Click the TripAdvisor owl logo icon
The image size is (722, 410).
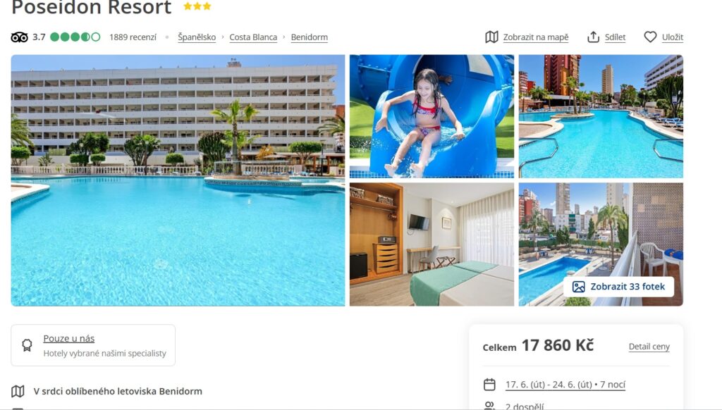coord(19,37)
